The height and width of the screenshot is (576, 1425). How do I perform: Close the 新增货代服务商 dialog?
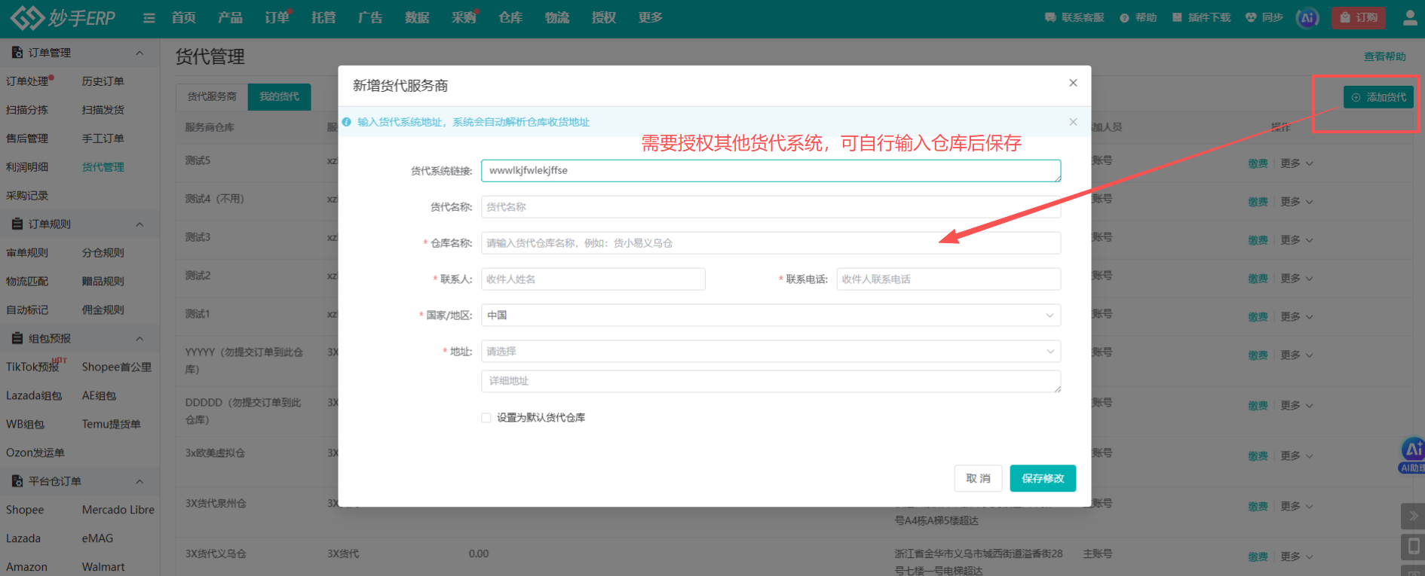click(1073, 83)
